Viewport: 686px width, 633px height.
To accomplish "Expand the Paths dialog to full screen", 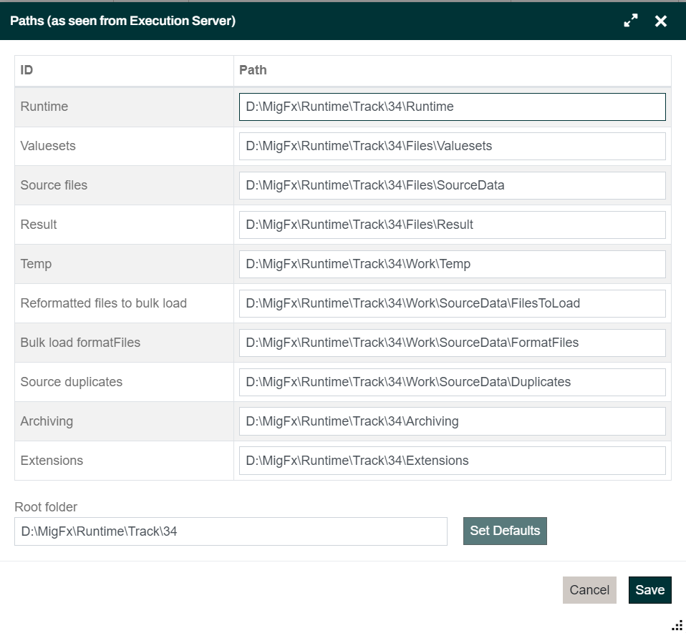I will [630, 21].
